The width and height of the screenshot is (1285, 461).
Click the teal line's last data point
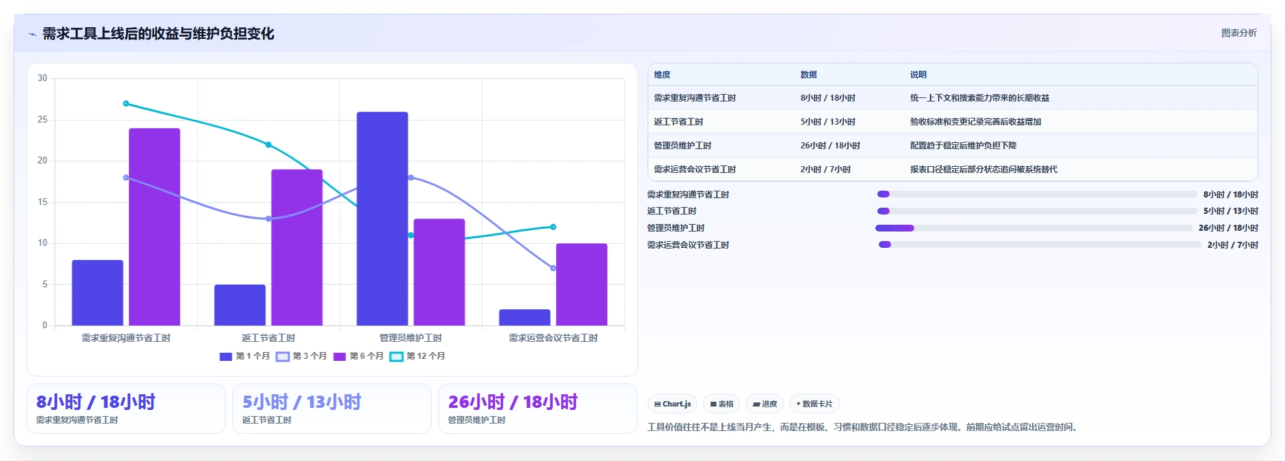[554, 227]
